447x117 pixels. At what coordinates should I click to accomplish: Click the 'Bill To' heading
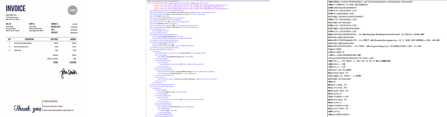8,24
